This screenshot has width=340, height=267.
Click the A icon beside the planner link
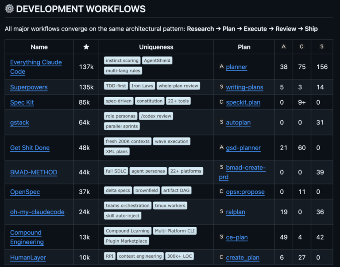(x=221, y=67)
